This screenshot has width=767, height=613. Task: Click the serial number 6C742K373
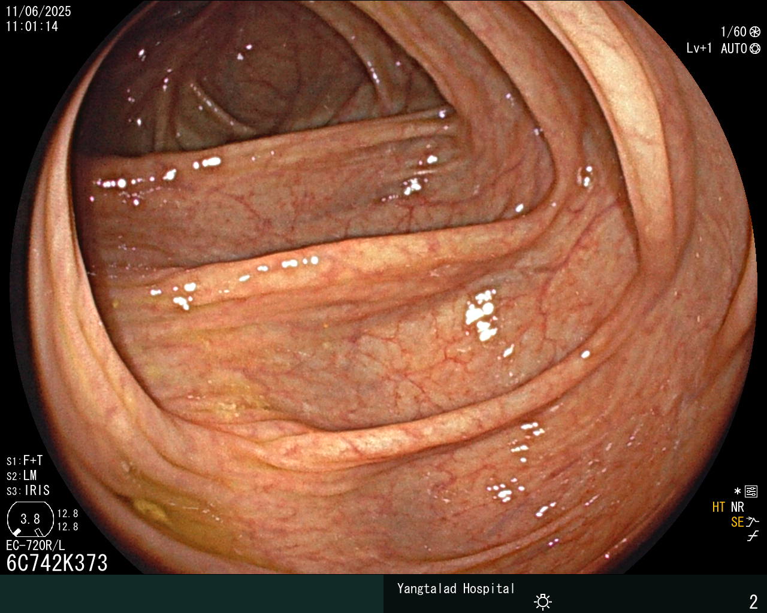pyautogui.click(x=57, y=563)
